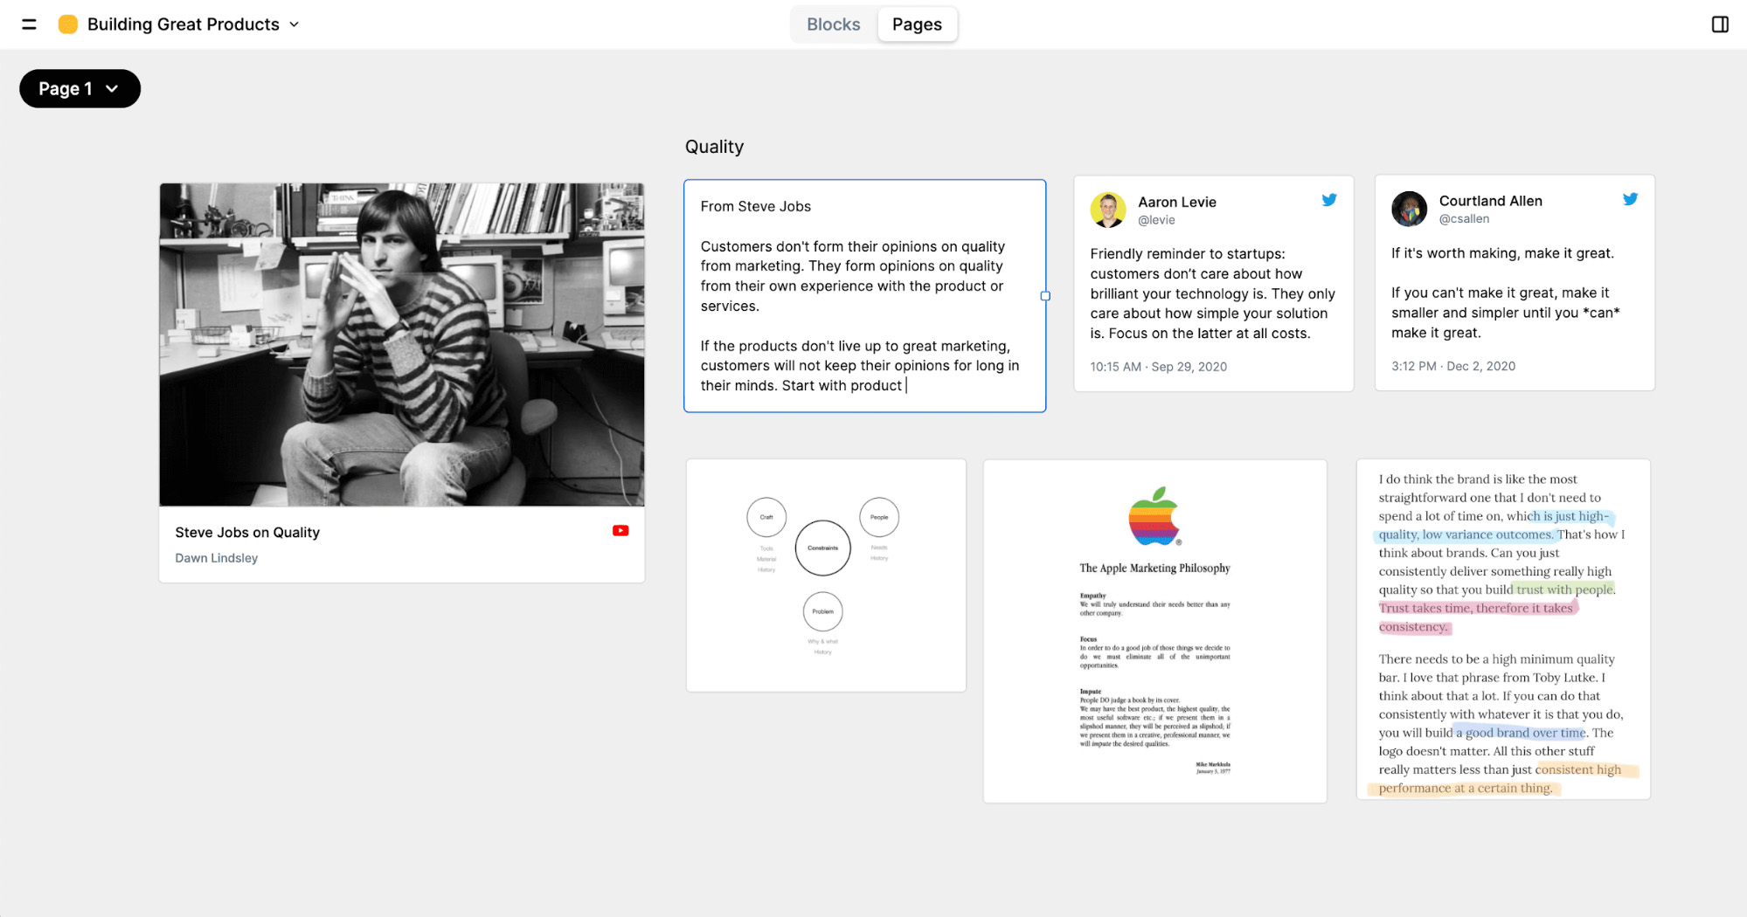Click the resize handle on the note block
The height and width of the screenshot is (917, 1747).
[1045, 296]
